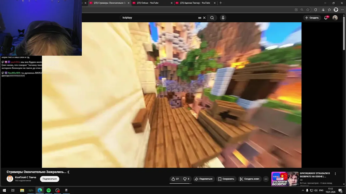Switch input language ENG indicator
This screenshot has height=194, width=346.
click(x=321, y=190)
